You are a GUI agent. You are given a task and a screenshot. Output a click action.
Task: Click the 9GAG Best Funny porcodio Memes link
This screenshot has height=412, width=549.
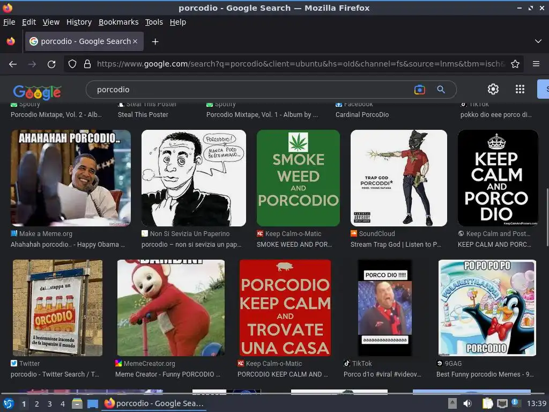(485, 374)
